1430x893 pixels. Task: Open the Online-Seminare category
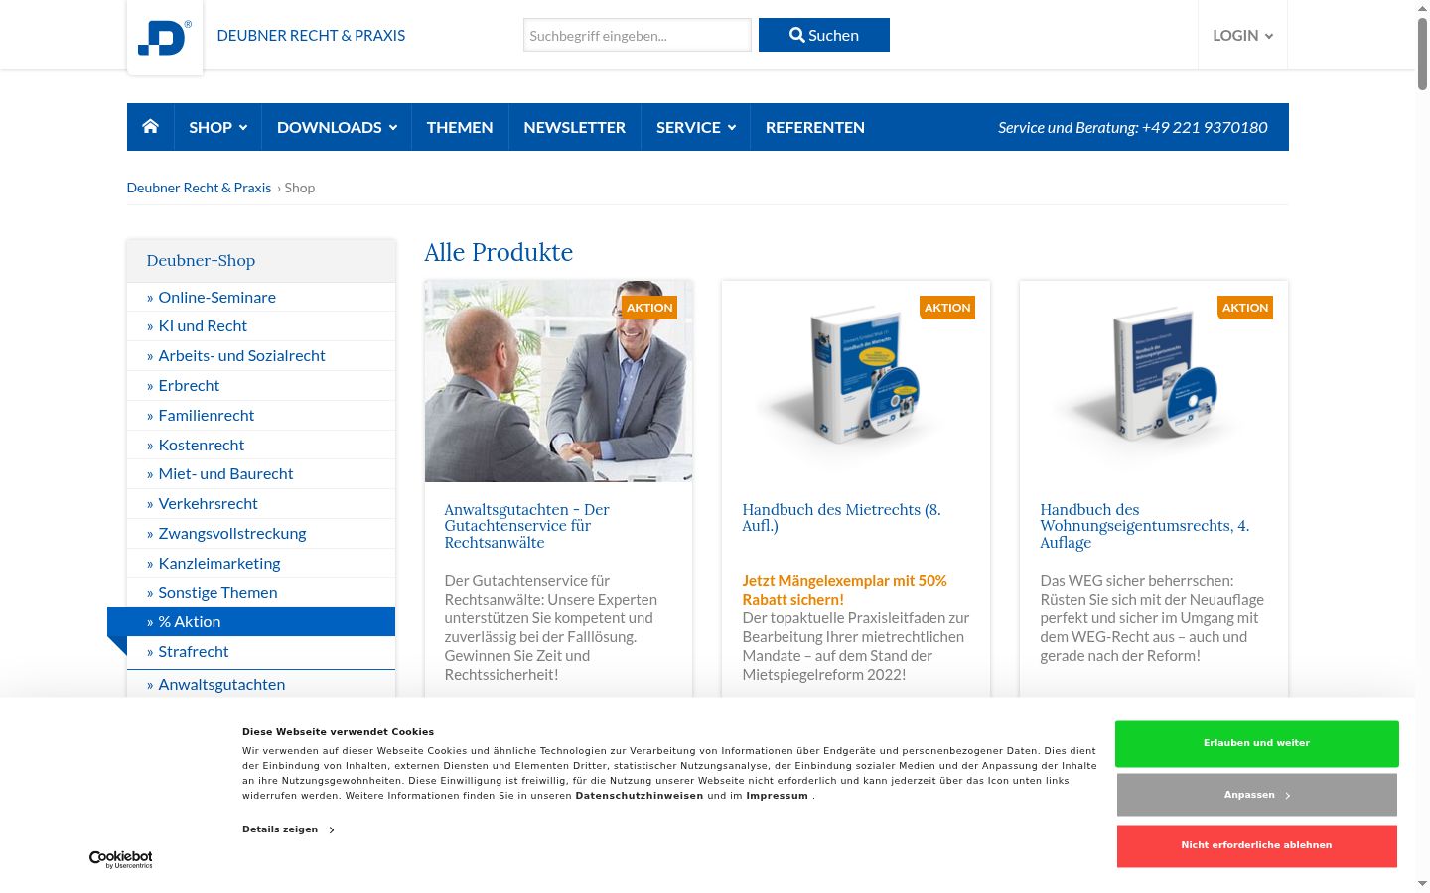261,297
